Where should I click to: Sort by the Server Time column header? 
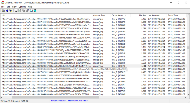tap(177, 15)
